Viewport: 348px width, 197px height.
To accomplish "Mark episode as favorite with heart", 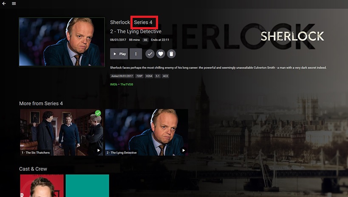I will click(x=161, y=53).
